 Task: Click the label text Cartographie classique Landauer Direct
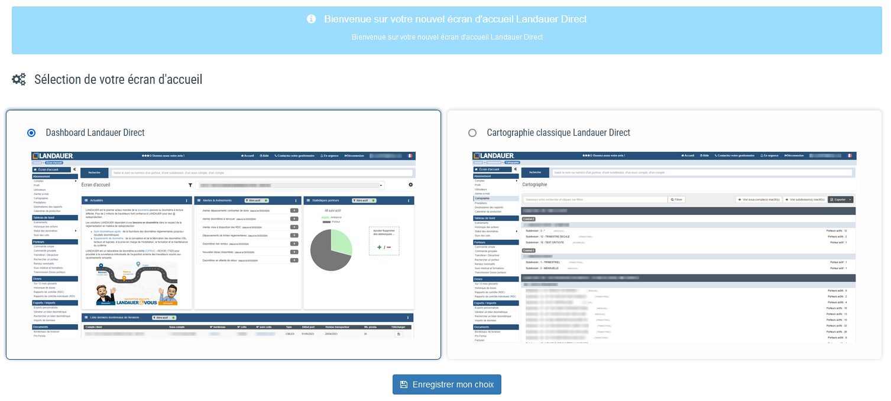coord(559,133)
